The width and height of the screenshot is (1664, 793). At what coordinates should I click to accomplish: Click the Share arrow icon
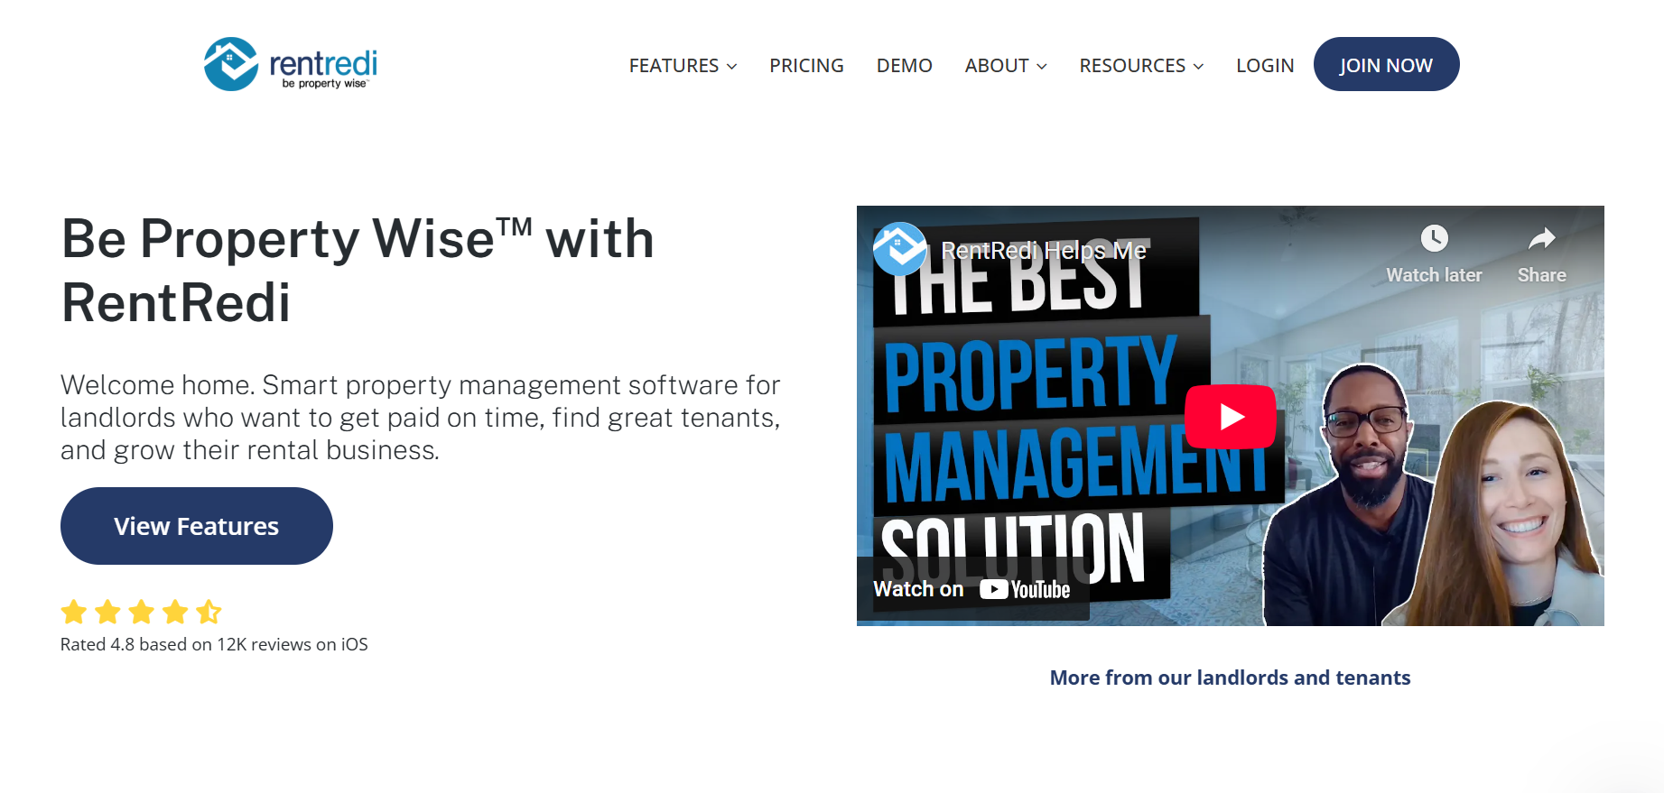click(1542, 238)
